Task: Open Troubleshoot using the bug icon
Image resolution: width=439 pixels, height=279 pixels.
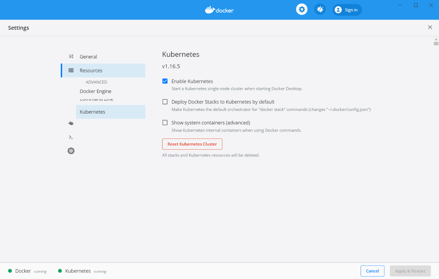Action: tap(320, 9)
